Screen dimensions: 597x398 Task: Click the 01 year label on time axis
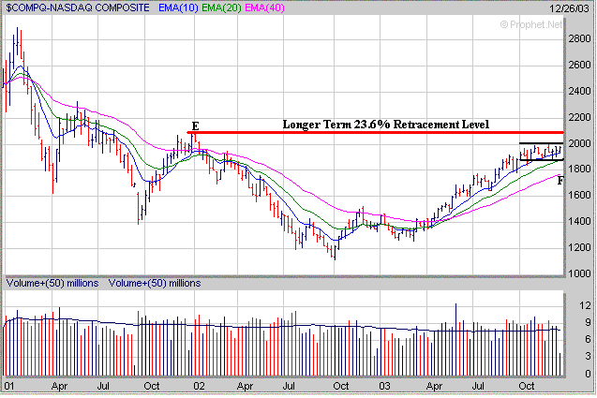coord(10,385)
